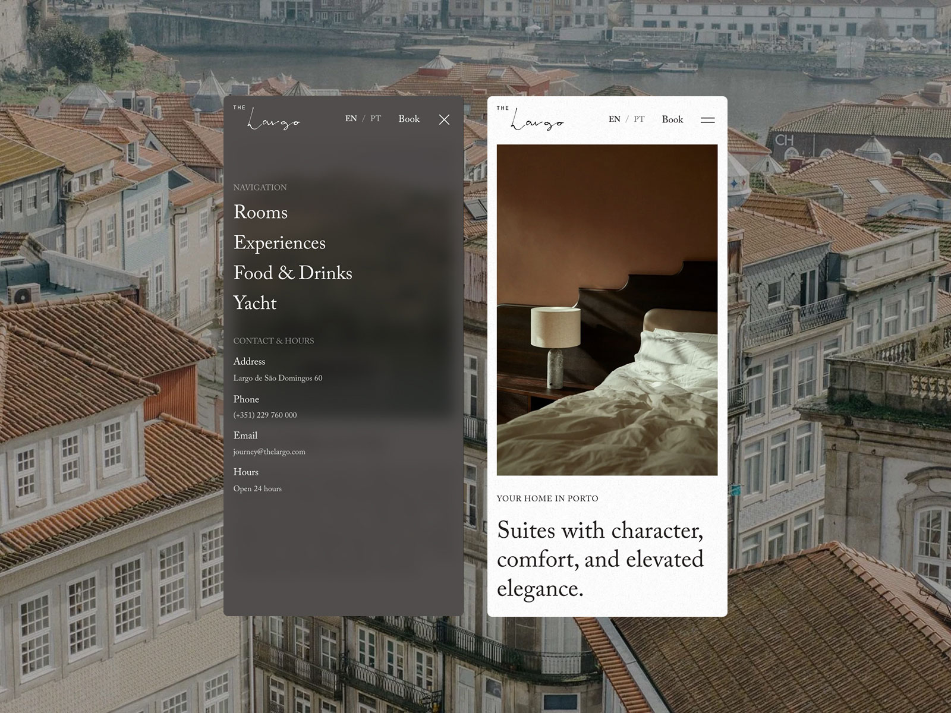Click the Largo de São Domingos 60 address

[x=278, y=378]
